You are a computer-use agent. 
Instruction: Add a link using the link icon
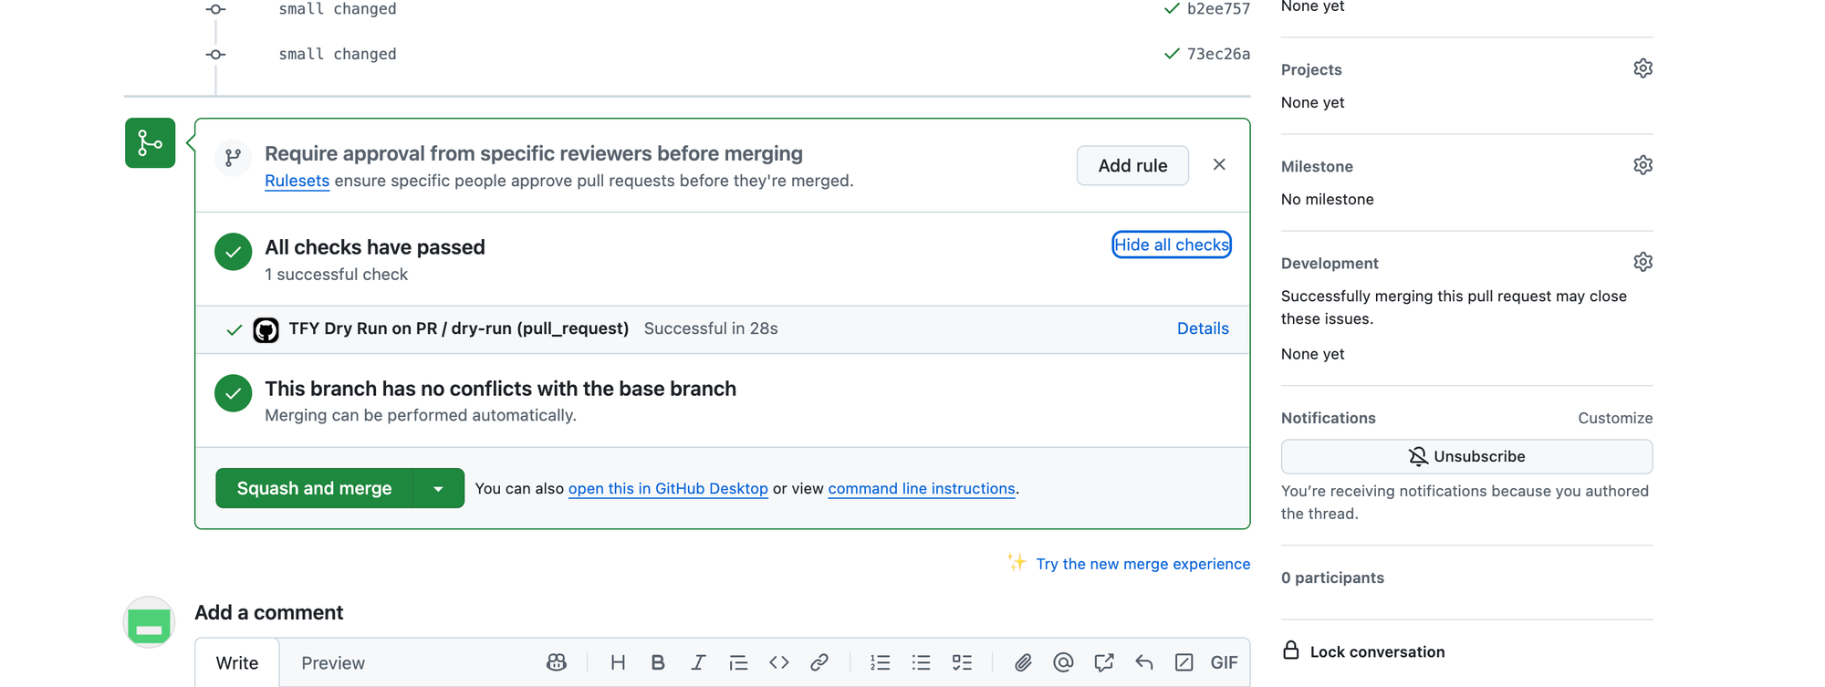click(819, 662)
